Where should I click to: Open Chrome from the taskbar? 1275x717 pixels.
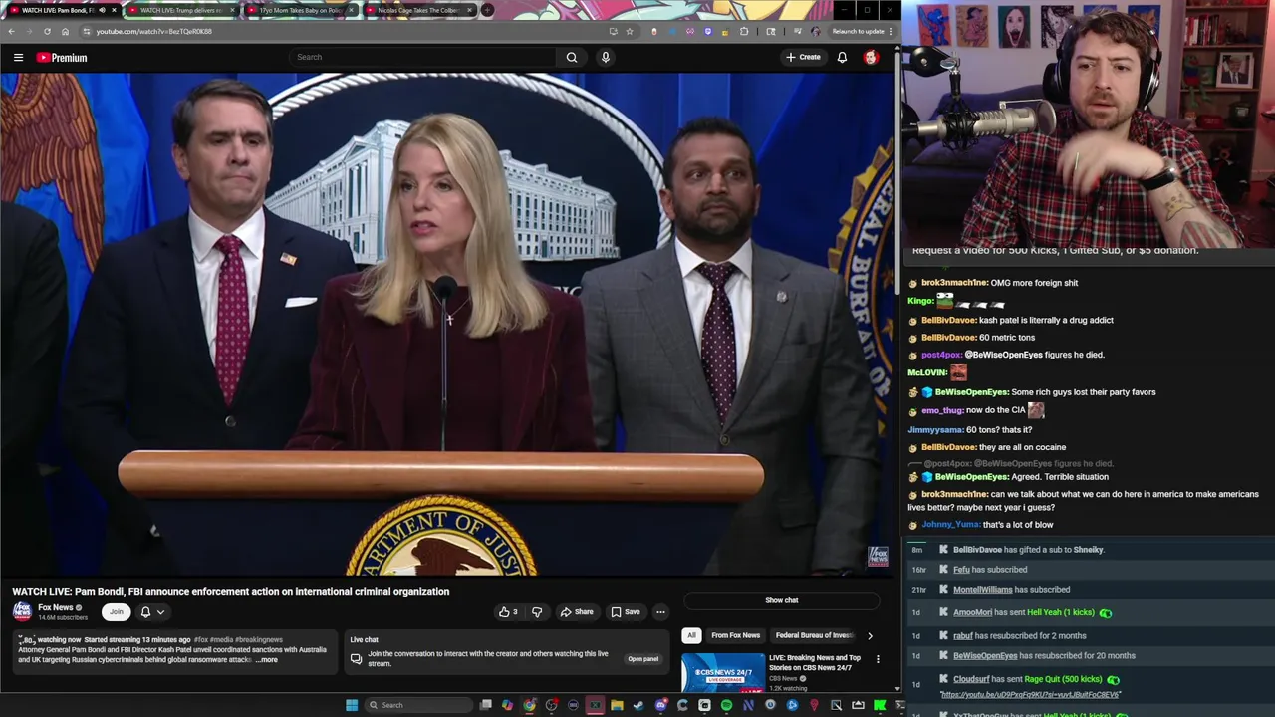click(x=529, y=705)
